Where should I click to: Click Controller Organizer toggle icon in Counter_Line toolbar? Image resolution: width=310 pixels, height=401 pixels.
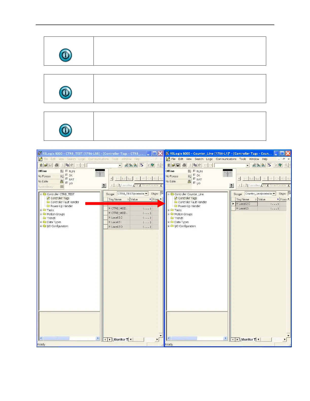point(269,165)
